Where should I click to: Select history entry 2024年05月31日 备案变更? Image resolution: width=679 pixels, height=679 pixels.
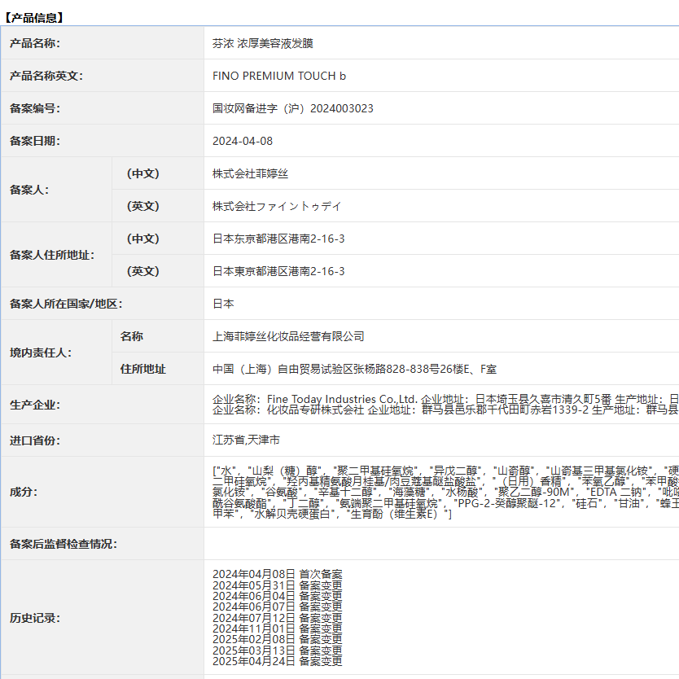click(x=278, y=585)
